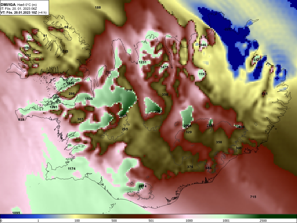
Task: Click the 152 height value
Action: [28, 55]
